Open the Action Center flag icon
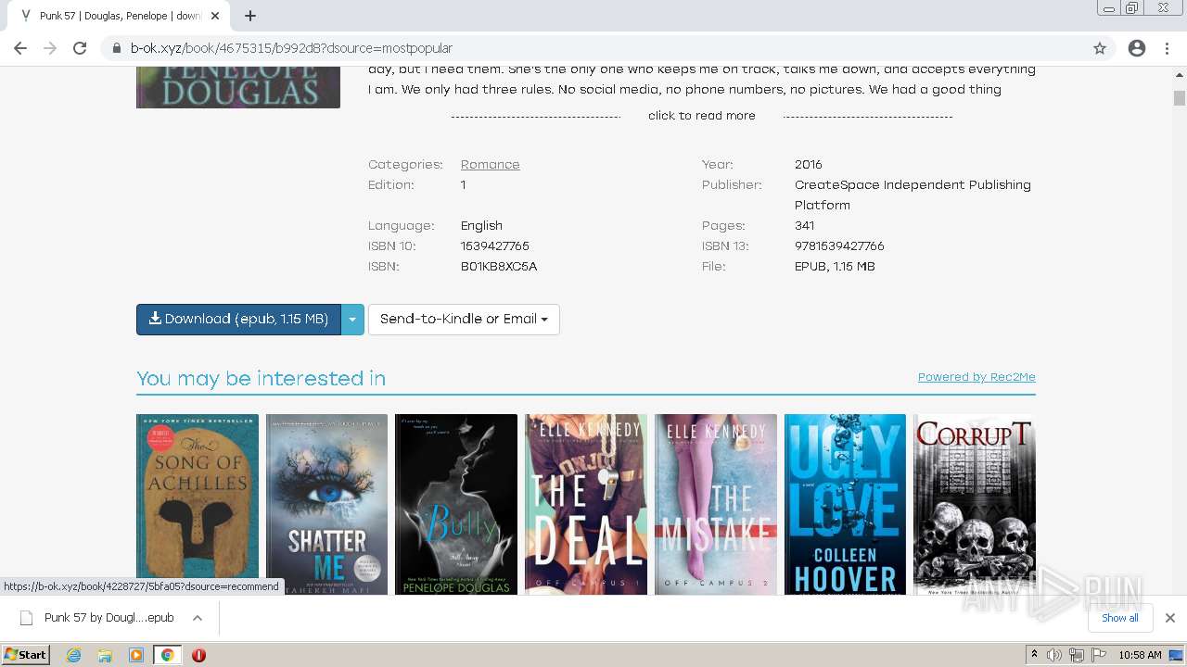1187x667 pixels. tap(1099, 655)
